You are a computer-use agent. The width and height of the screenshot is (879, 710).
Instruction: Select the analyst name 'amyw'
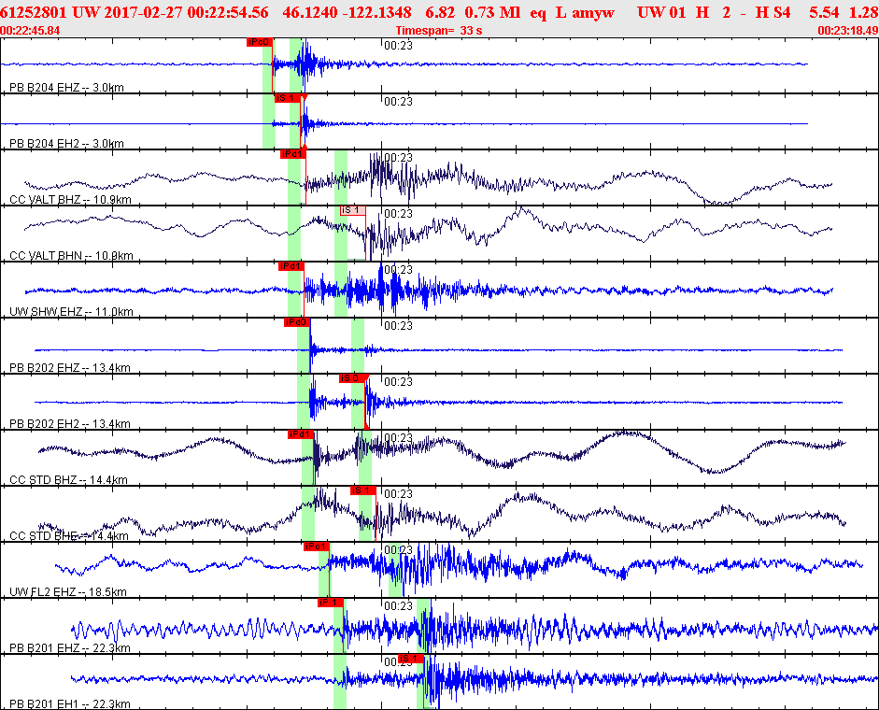click(593, 13)
